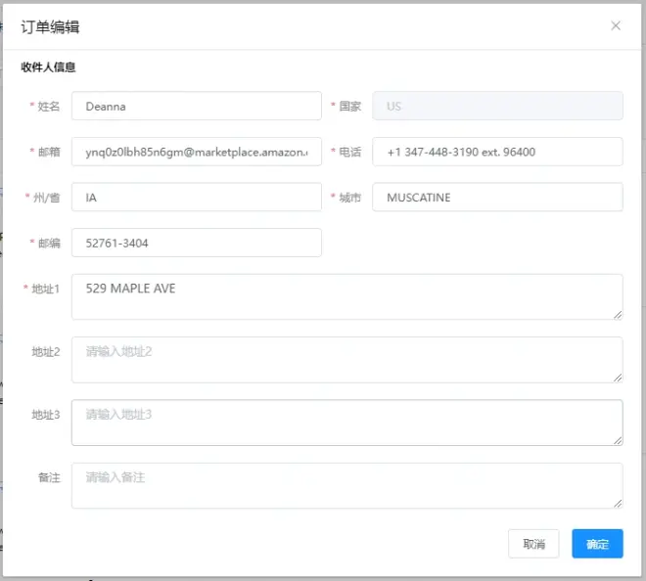
Task: Focus the 邮编 field with 52761-3404
Action: point(196,243)
